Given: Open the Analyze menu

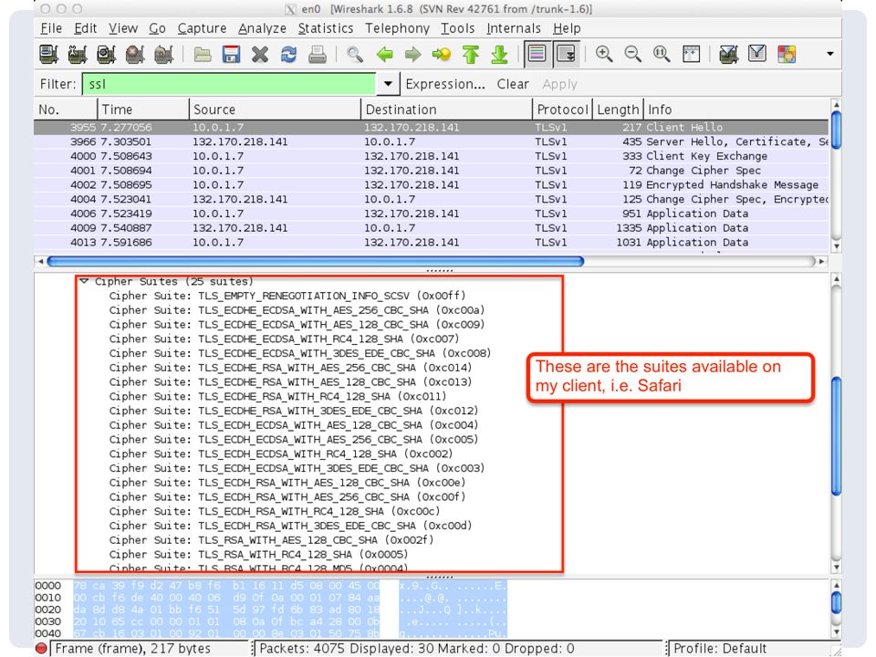Looking at the screenshot, I should [x=263, y=28].
